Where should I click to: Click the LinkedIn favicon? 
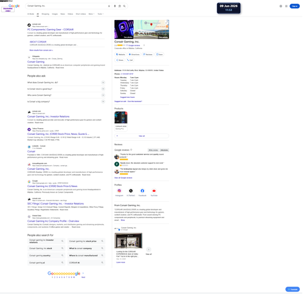pyautogui.click(x=29, y=147)
